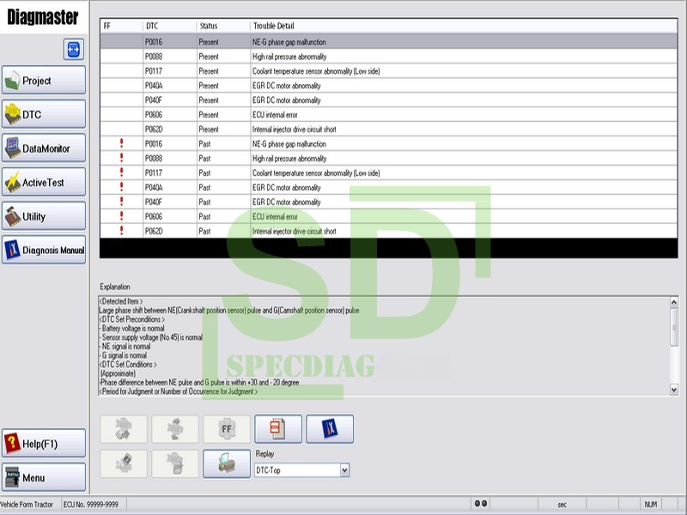
Task: Open the Menu button
Action: [44, 477]
